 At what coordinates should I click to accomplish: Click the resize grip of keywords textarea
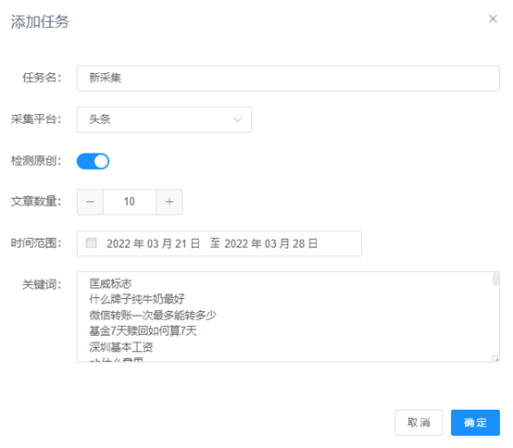[496, 359]
